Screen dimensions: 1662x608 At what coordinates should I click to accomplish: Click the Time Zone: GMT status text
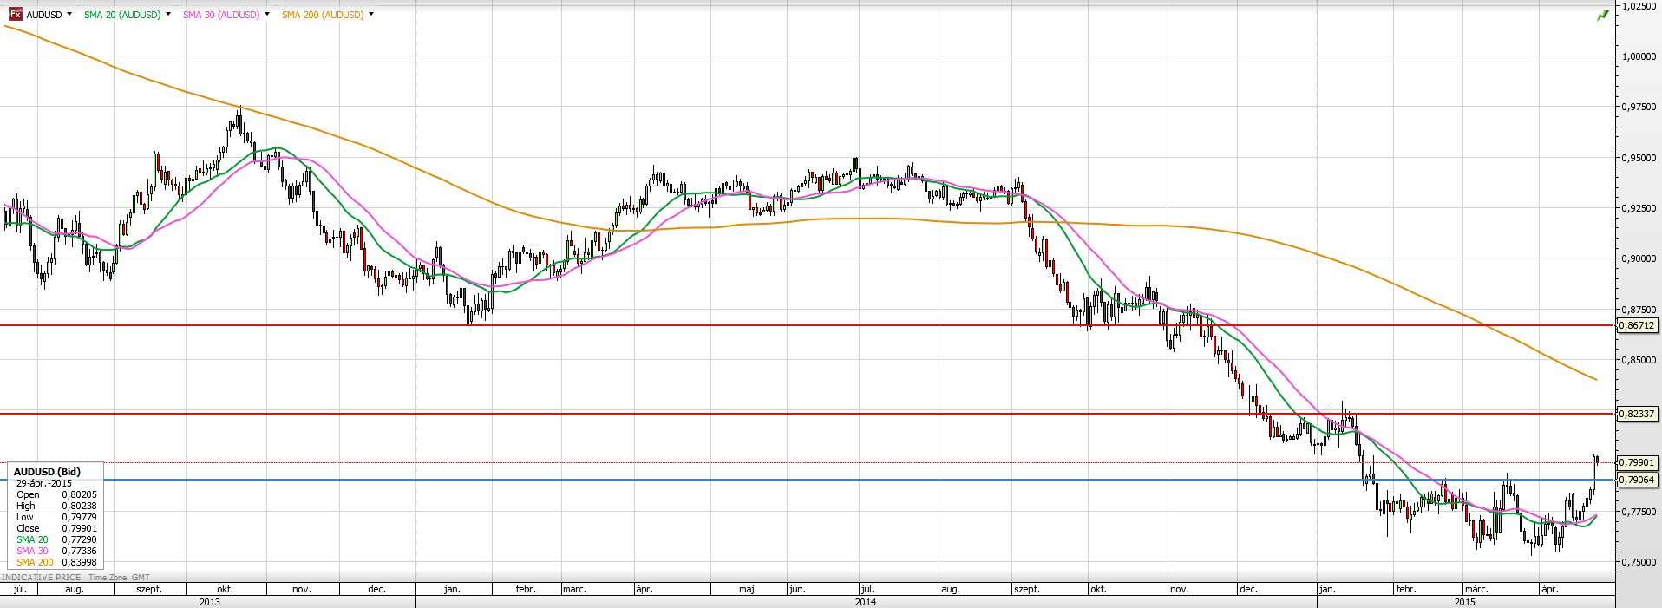pos(119,577)
